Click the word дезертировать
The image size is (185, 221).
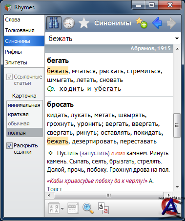click(94, 141)
